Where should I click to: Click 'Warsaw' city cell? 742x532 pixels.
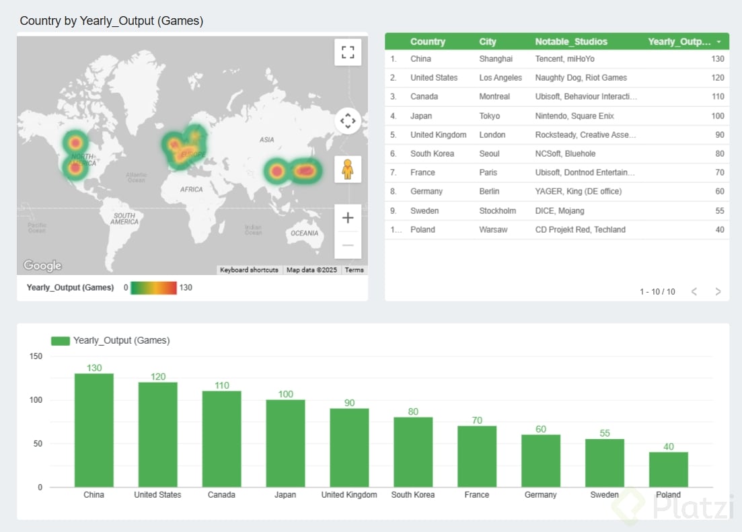coord(493,230)
